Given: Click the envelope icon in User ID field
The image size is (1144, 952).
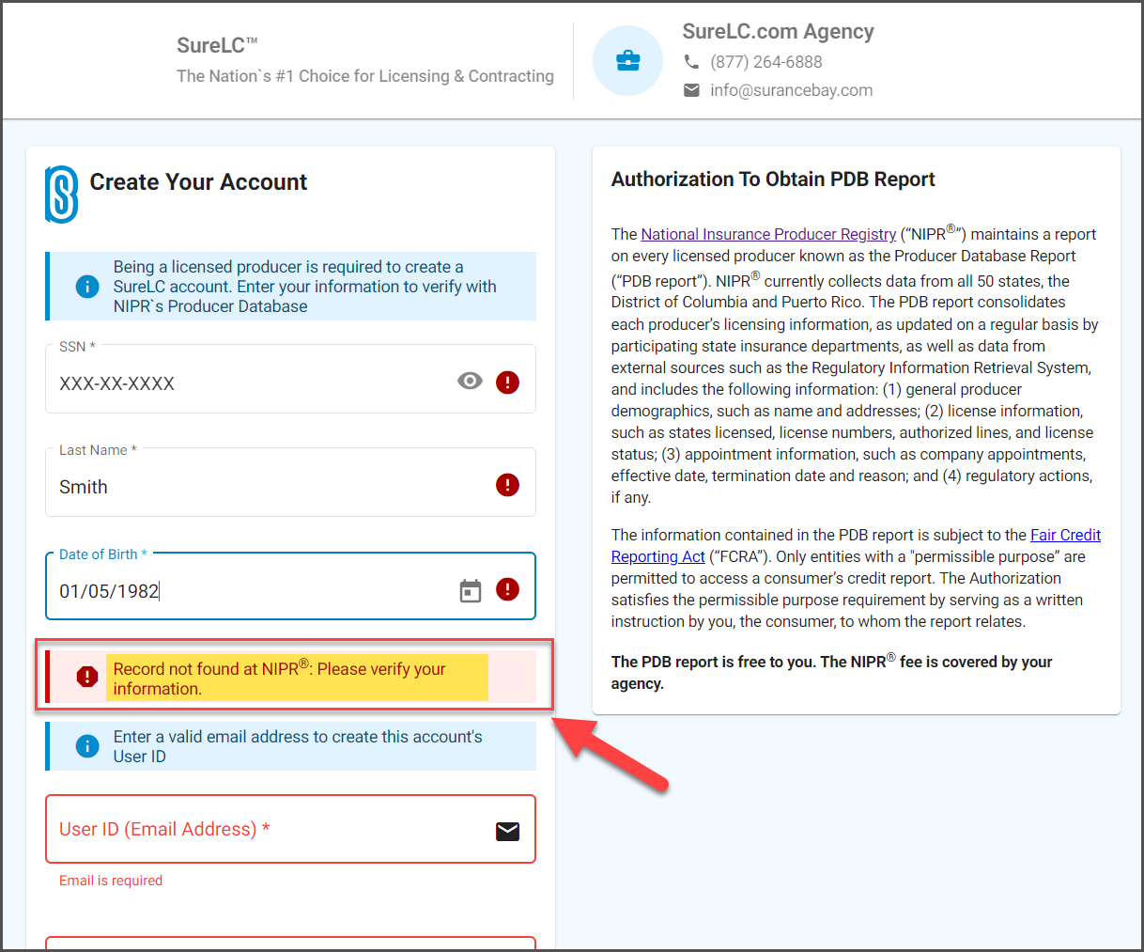Looking at the screenshot, I should 507,831.
